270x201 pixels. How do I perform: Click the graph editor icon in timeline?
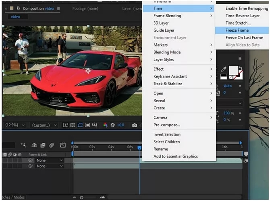pos(63,145)
